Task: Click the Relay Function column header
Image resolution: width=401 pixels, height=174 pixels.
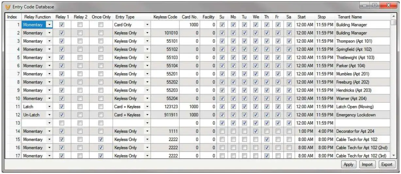Action: click(37, 17)
